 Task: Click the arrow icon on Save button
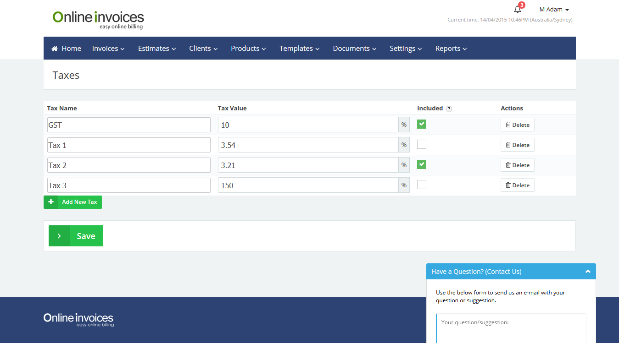[59, 236]
